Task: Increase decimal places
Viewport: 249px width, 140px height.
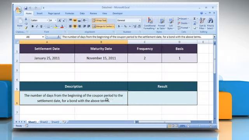Action: pos(135,26)
